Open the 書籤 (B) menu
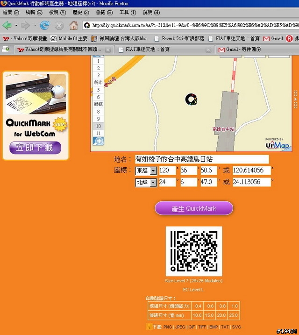 point(104,13)
